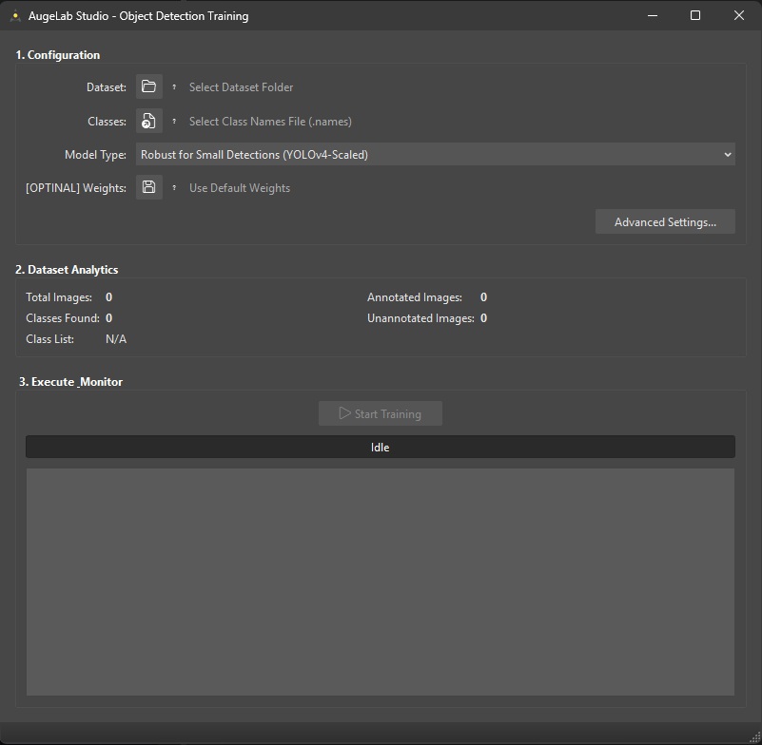This screenshot has height=745, width=762.
Task: Click the help mark beside Dataset
Action: tap(174, 86)
